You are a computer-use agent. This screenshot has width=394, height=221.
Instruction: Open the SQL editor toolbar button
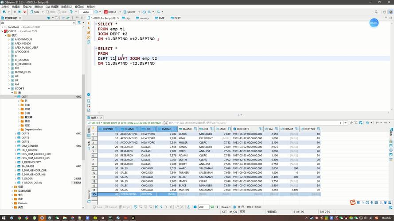point(35,12)
